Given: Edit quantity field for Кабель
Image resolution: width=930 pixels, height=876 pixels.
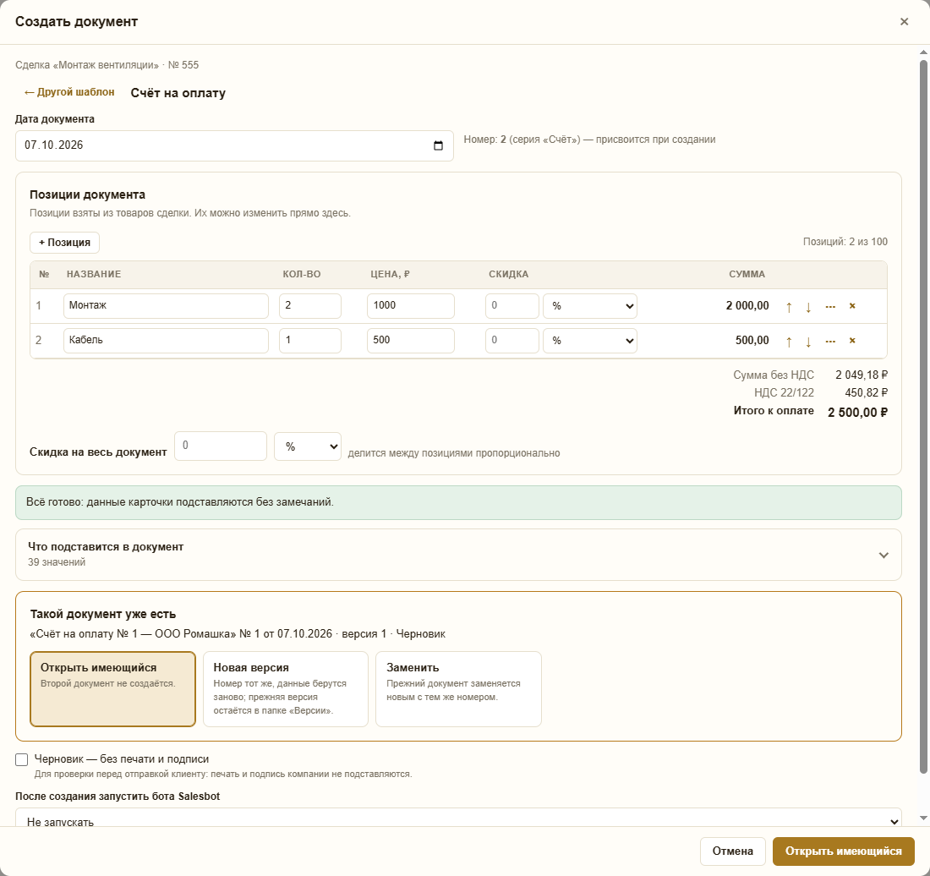Looking at the screenshot, I should pos(310,341).
